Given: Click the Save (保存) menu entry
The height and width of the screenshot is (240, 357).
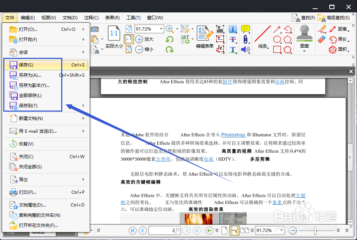Looking at the screenshot, I should coord(46,65).
